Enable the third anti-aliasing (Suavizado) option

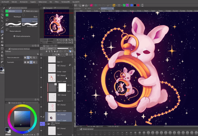pos(31,62)
